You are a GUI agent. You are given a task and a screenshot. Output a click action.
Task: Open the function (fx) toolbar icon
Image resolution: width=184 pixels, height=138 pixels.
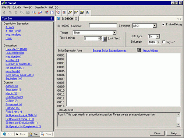click(70, 13)
